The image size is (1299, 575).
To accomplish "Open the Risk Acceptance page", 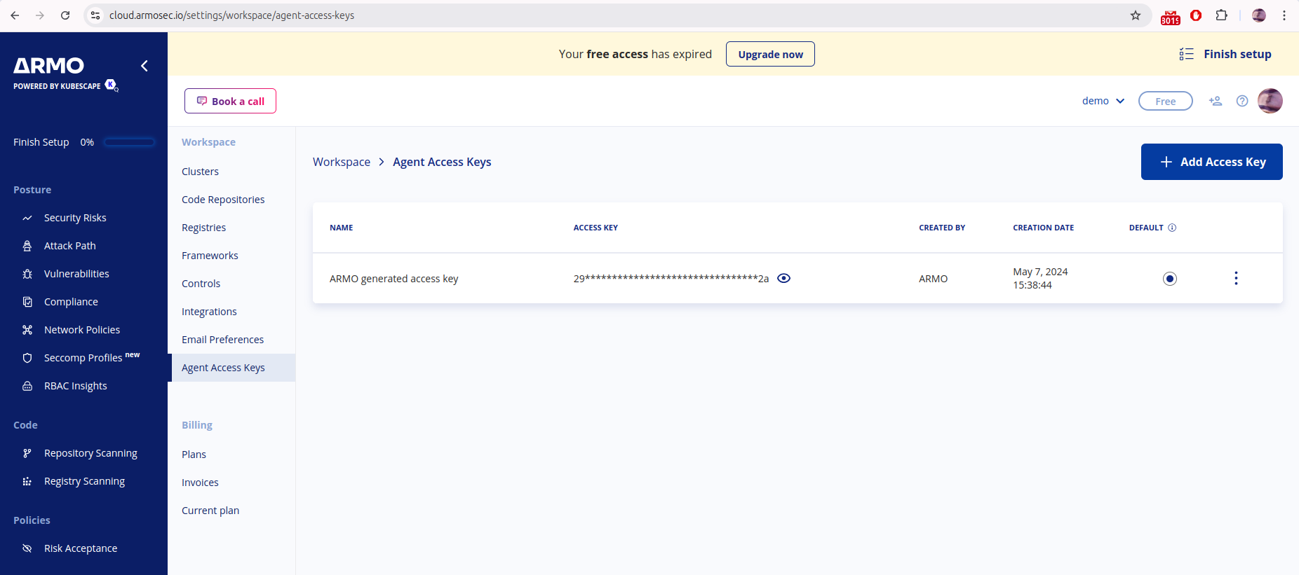I will point(81,548).
